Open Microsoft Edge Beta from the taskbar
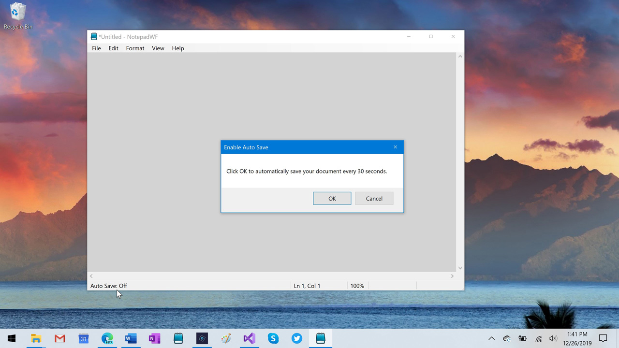 click(x=107, y=339)
